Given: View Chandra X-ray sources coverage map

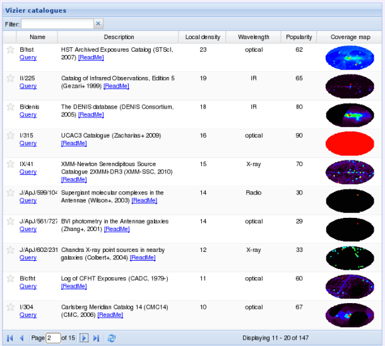Looking at the screenshot, I should (x=350, y=258).
